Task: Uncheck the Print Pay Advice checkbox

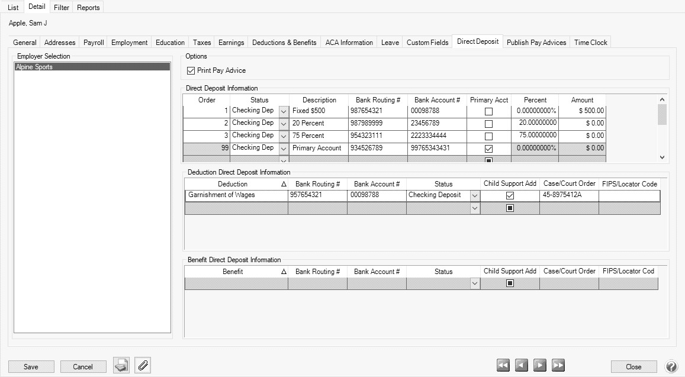Action: pos(191,70)
